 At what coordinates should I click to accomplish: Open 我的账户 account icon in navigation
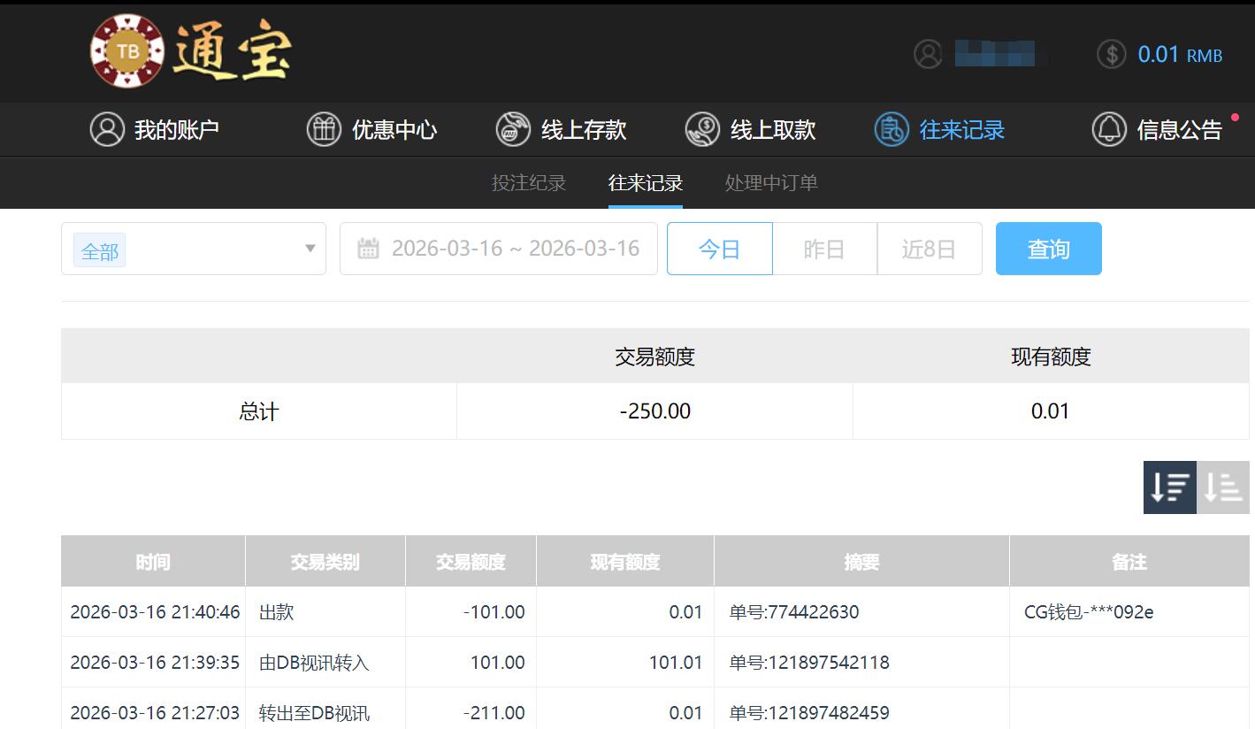(106, 129)
